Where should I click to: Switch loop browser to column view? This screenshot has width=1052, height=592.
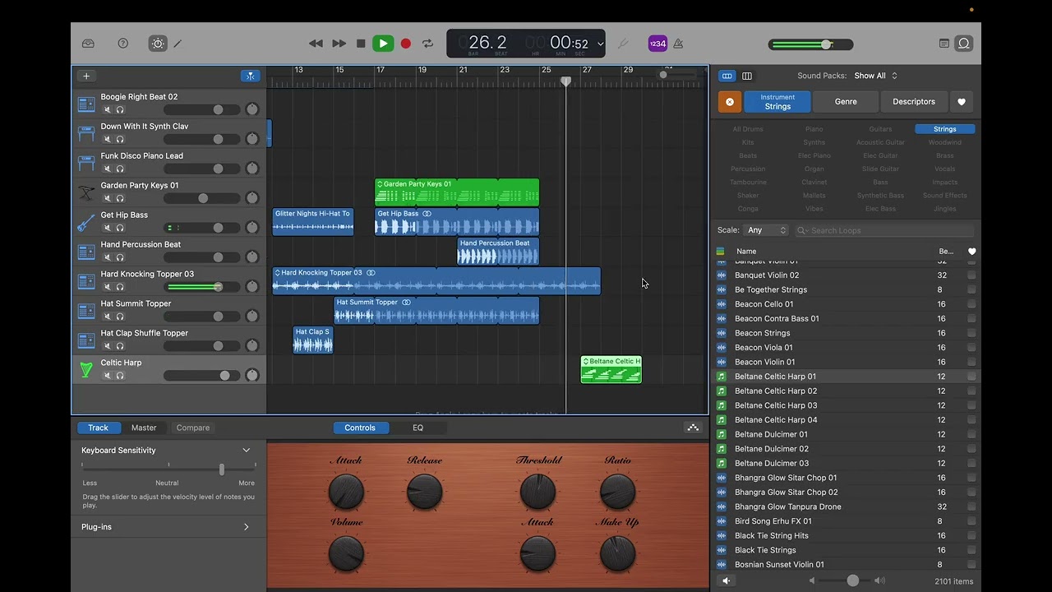(747, 76)
